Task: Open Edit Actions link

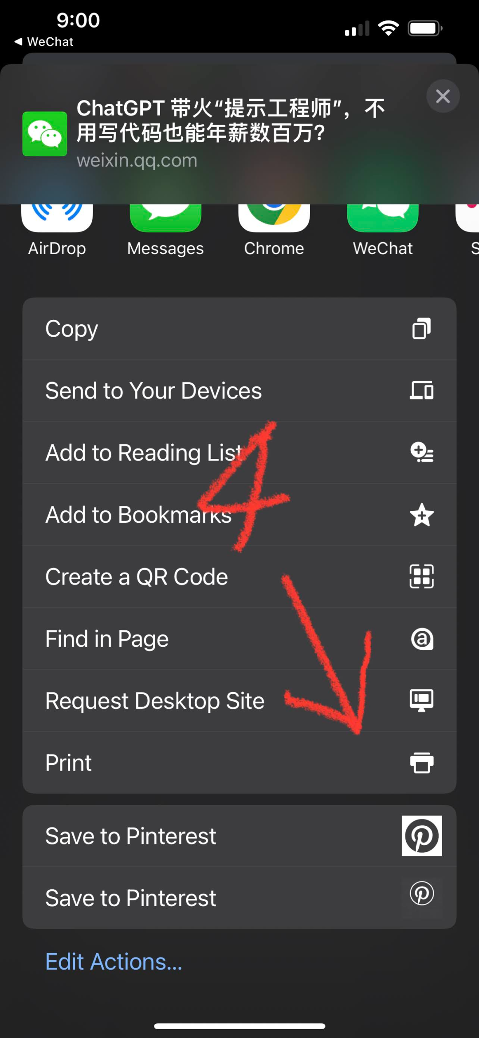Action: [114, 962]
